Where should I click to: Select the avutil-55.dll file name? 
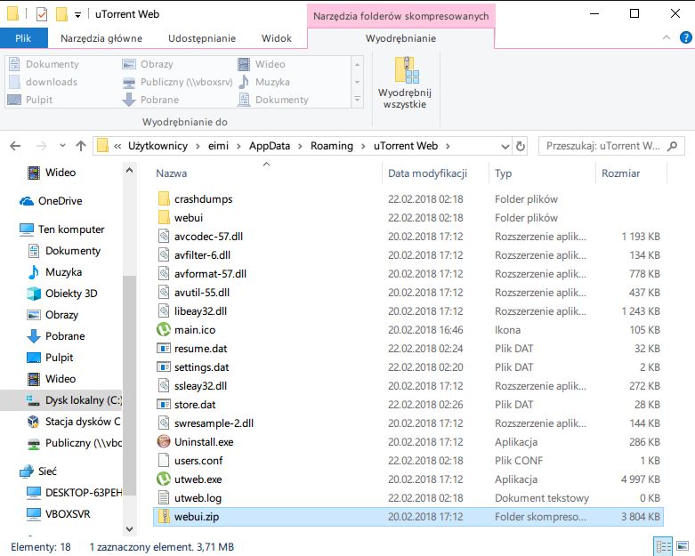tap(202, 293)
